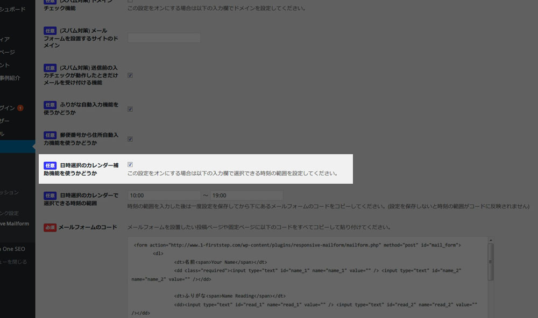
Task: Disable the 送信前の入力チェック spam checkbox
Action: (x=130, y=75)
